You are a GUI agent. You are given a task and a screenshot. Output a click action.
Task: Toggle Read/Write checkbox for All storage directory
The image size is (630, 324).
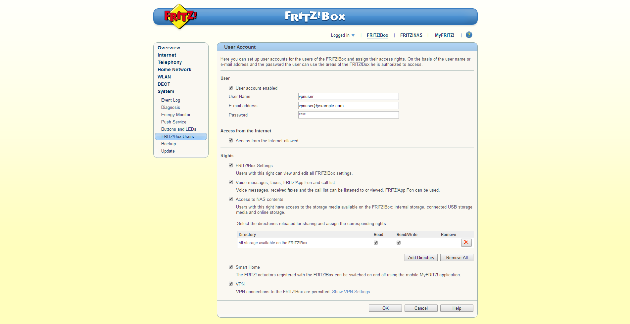[399, 243]
